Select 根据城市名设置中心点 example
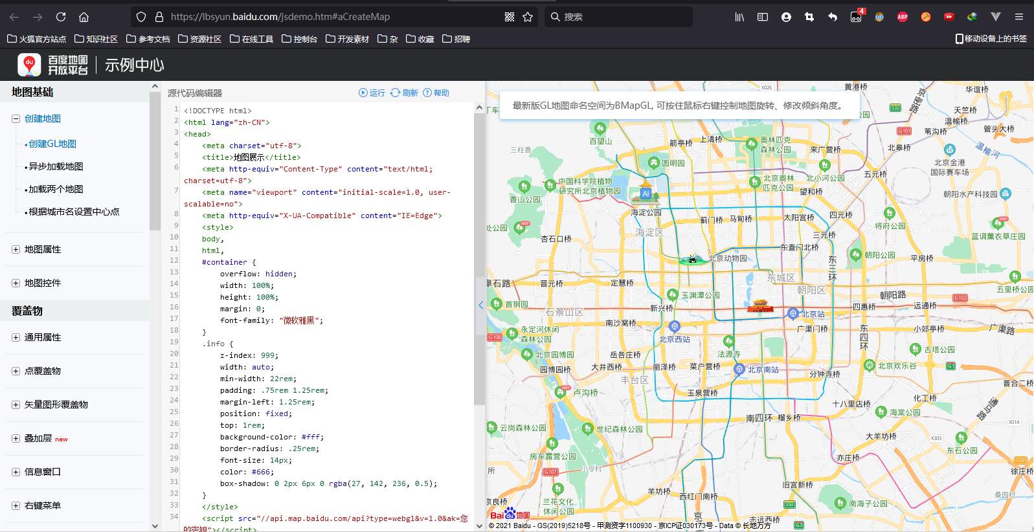Viewport: 1034px width, 532px height. 74,212
